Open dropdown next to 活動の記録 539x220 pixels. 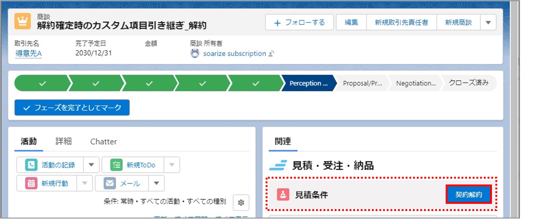tap(91, 165)
